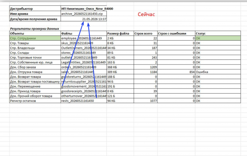Image resolution: width=247 pixels, height=156 pixels.
Task: Click the Ошибка status cell
Action: (218, 72)
